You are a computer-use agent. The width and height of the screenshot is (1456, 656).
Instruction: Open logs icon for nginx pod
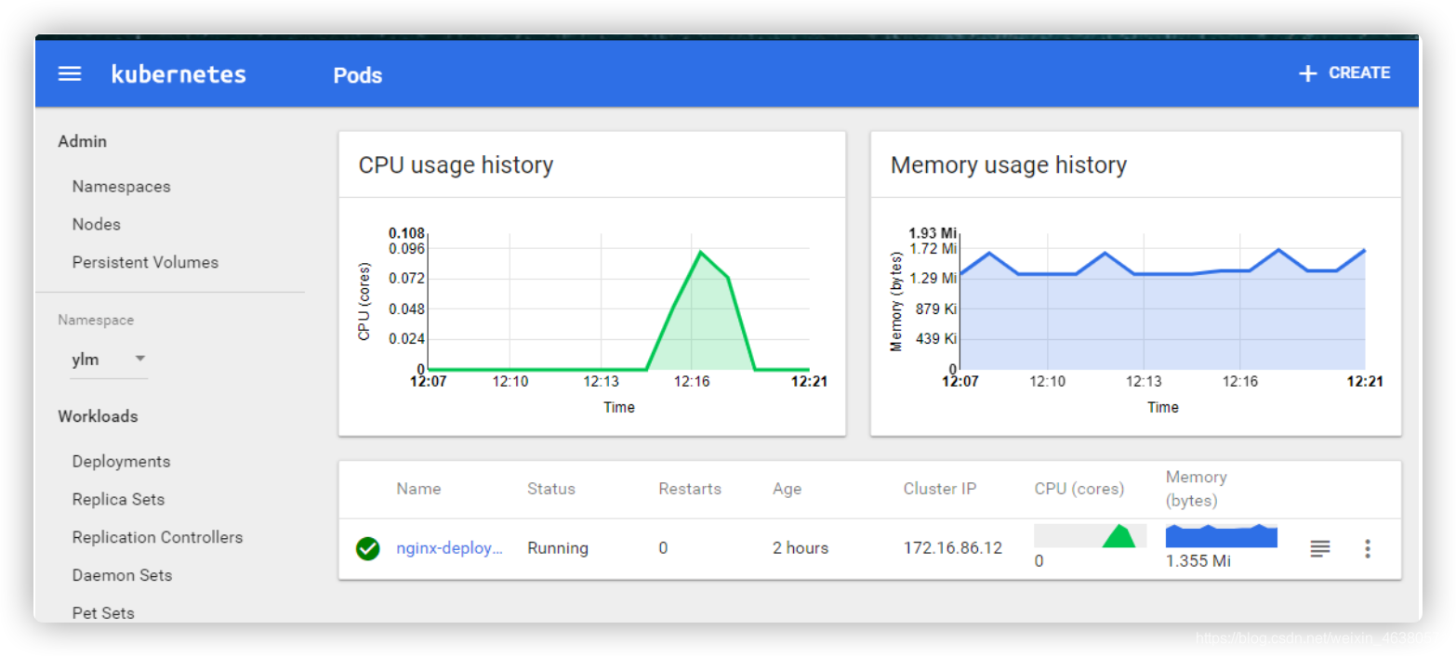[1319, 548]
